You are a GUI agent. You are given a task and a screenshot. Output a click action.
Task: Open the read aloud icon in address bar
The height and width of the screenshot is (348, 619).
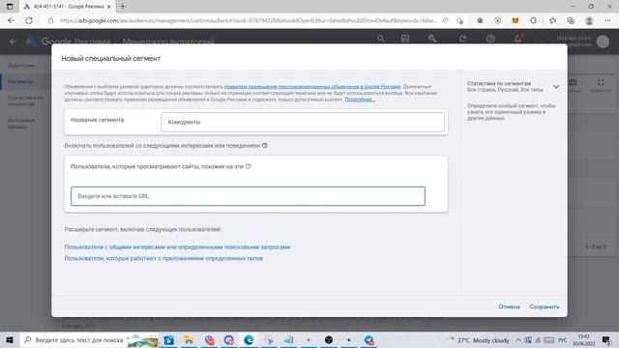tap(445, 20)
